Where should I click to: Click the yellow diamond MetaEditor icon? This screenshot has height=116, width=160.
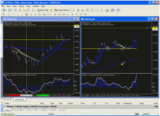(x=51, y=10)
